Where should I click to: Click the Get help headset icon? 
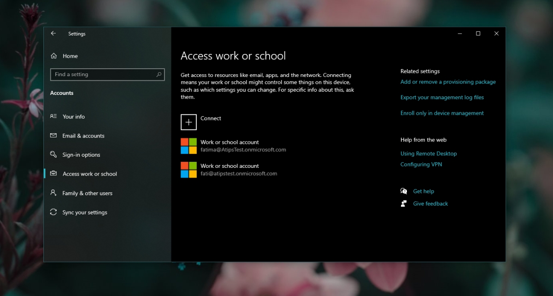[404, 191]
